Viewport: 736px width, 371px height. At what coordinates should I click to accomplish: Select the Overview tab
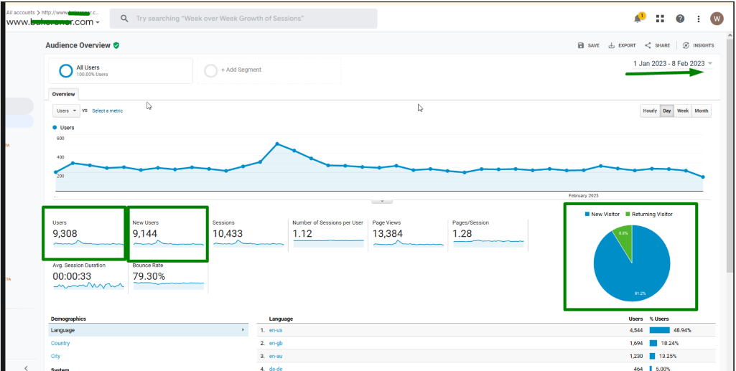(x=63, y=94)
